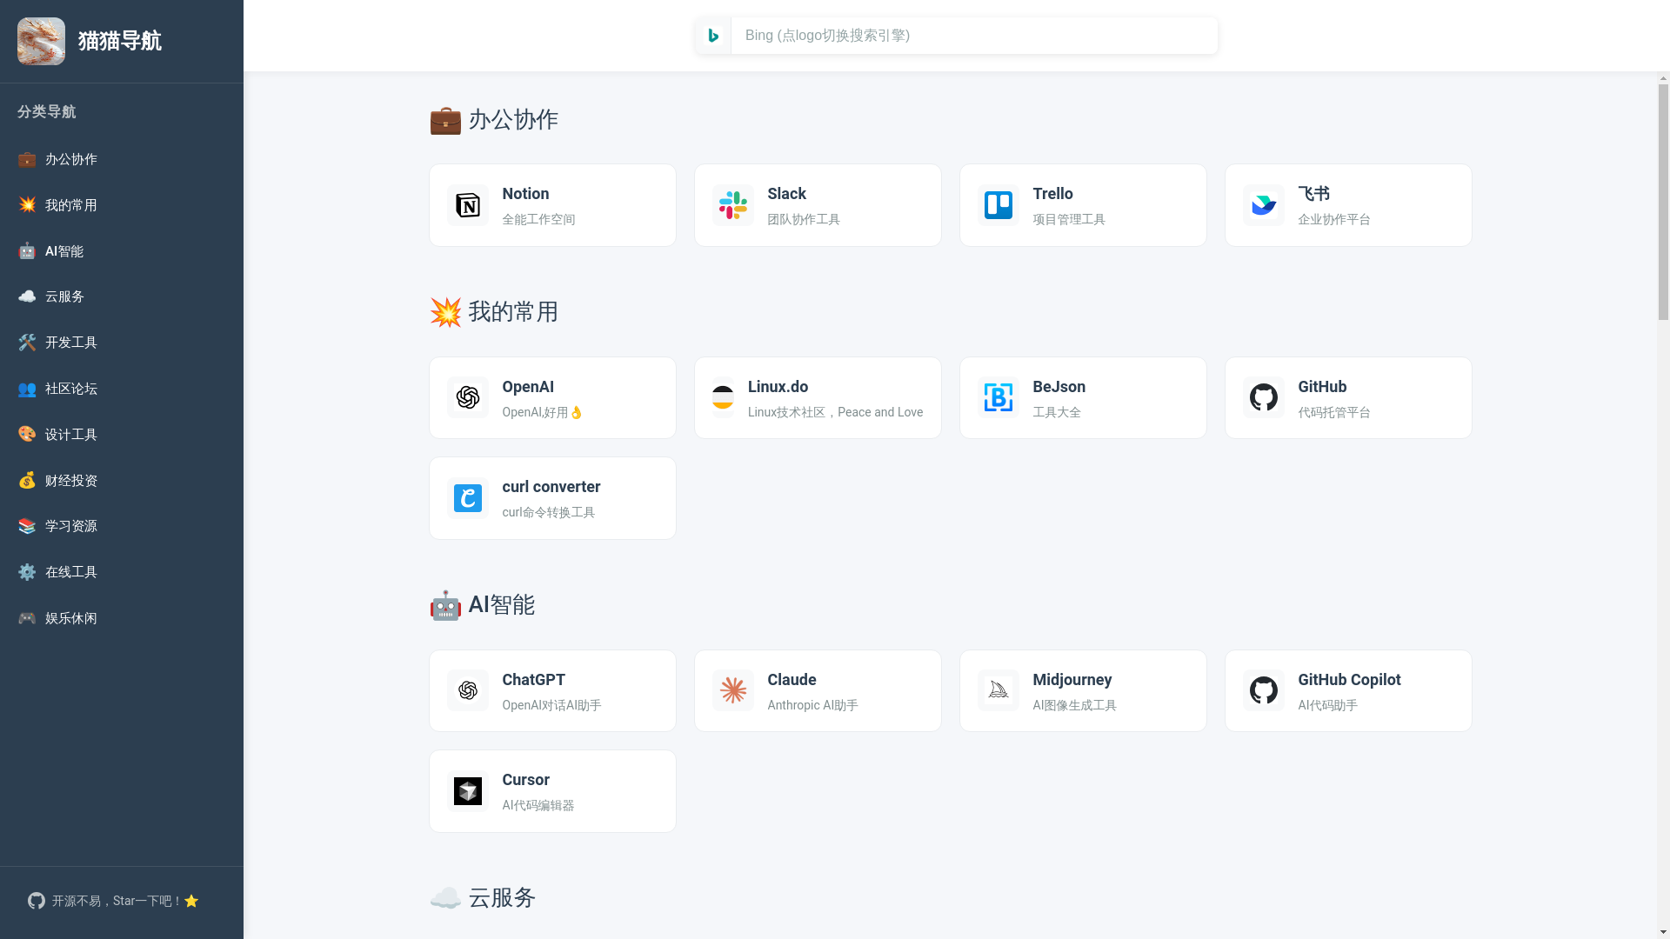This screenshot has height=939, width=1670.
Task: Click the AI智能 section heading
Action: point(482,605)
